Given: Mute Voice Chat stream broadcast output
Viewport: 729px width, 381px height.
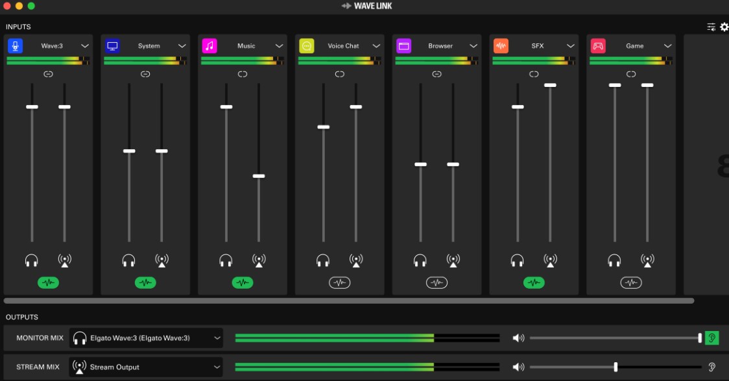Looking at the screenshot, I should 356,260.
